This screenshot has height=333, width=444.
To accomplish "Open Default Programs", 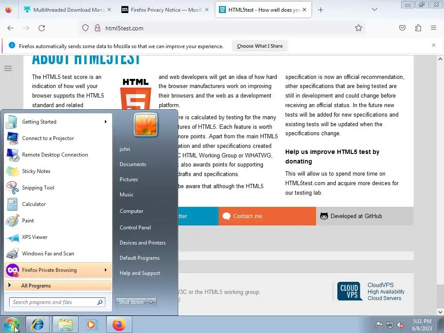I will (x=140, y=258).
